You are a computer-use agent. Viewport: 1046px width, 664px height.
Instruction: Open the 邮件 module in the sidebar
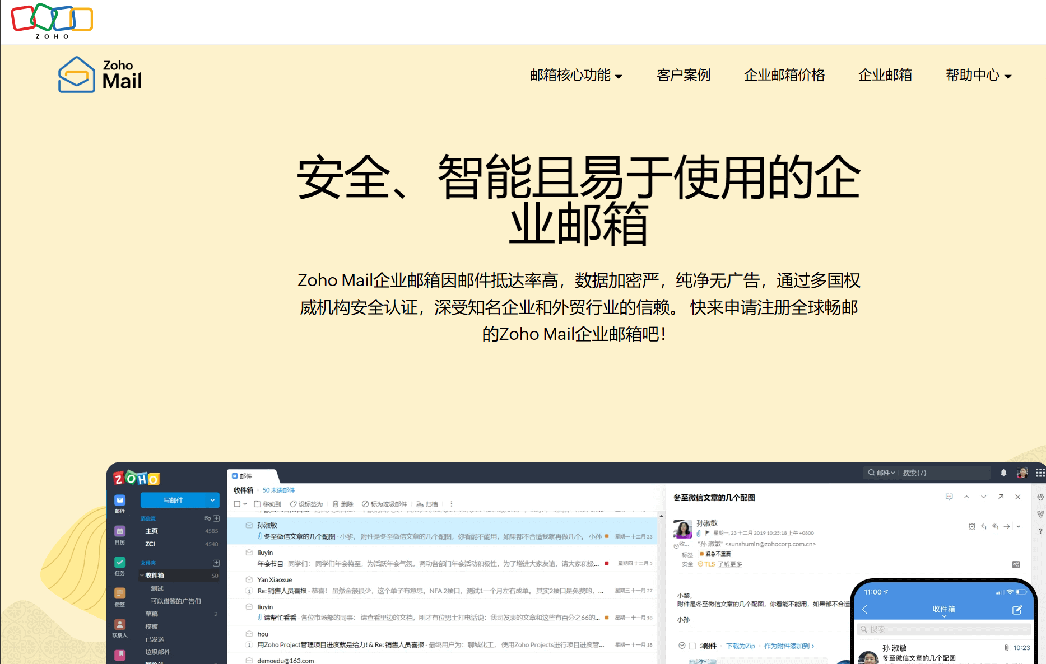tap(120, 501)
